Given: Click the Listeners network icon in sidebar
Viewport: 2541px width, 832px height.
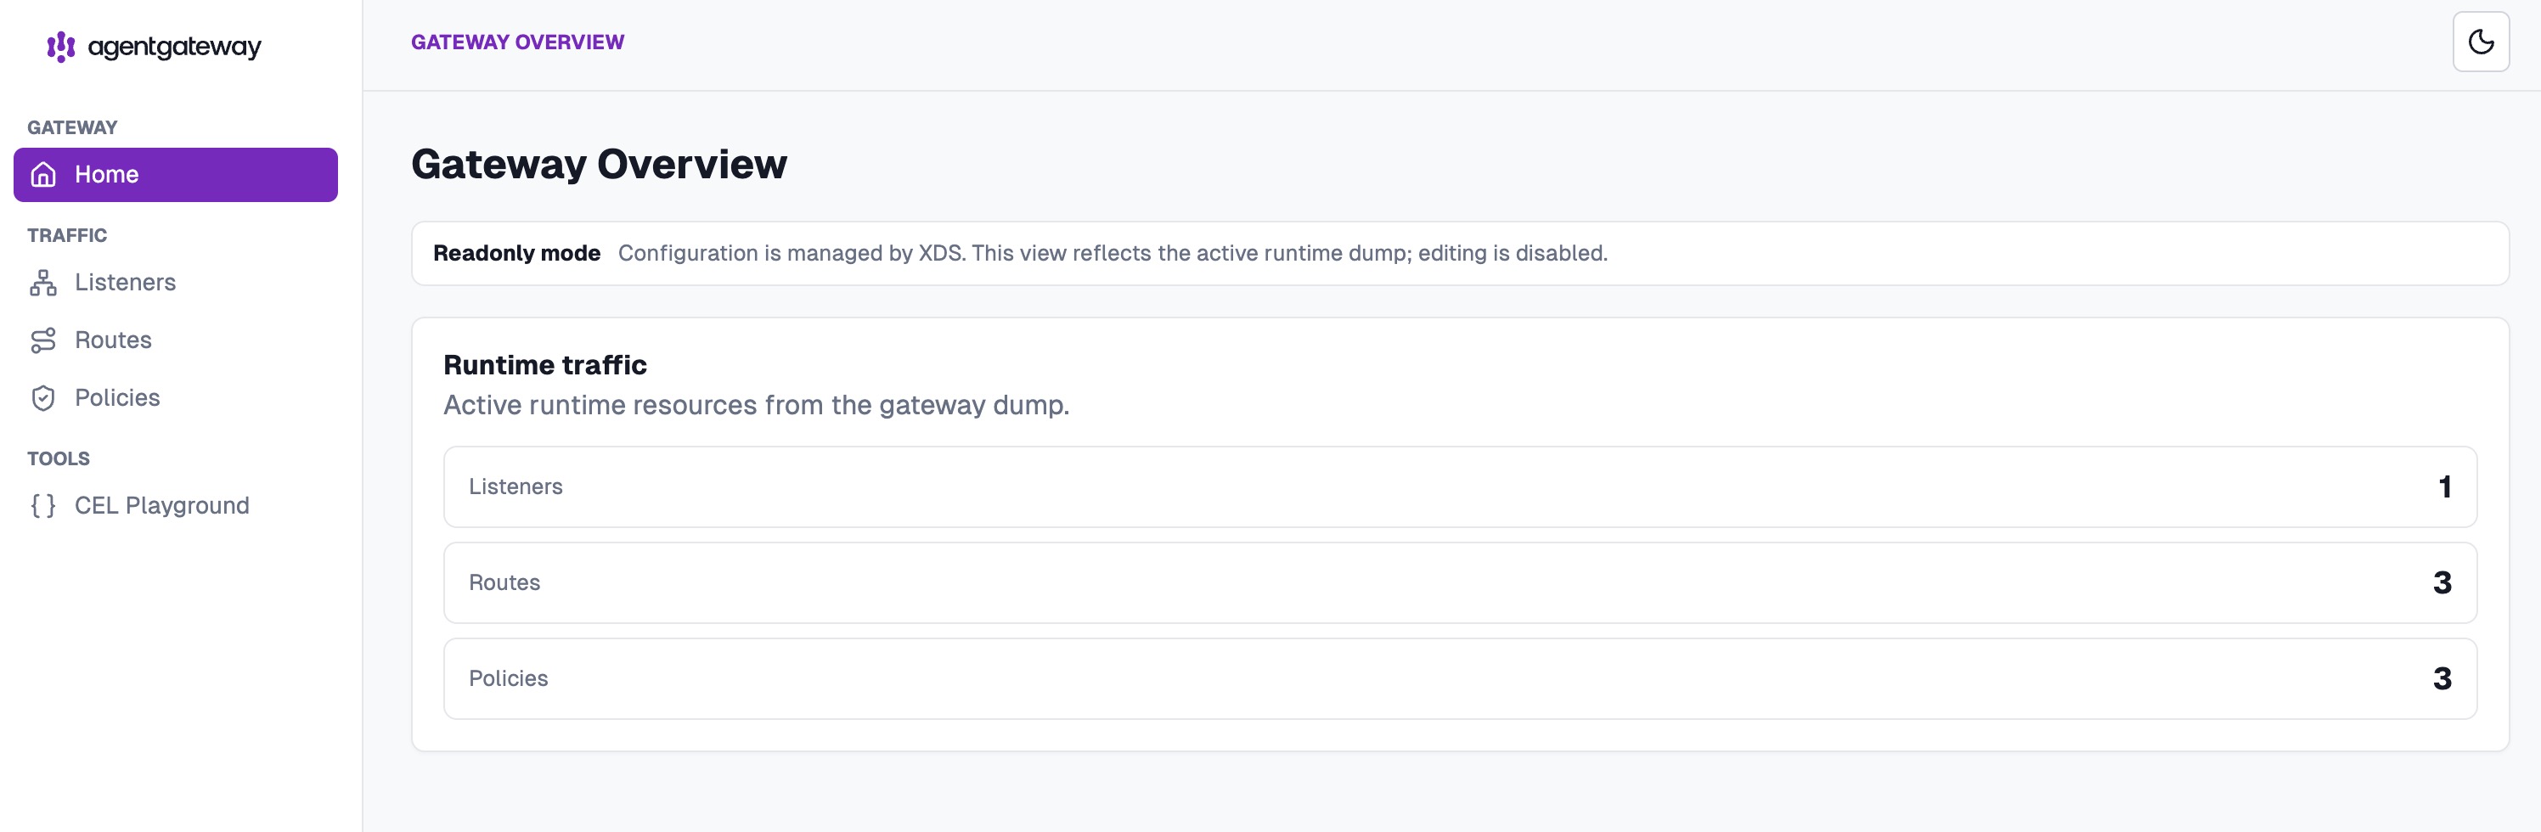Looking at the screenshot, I should (x=43, y=283).
